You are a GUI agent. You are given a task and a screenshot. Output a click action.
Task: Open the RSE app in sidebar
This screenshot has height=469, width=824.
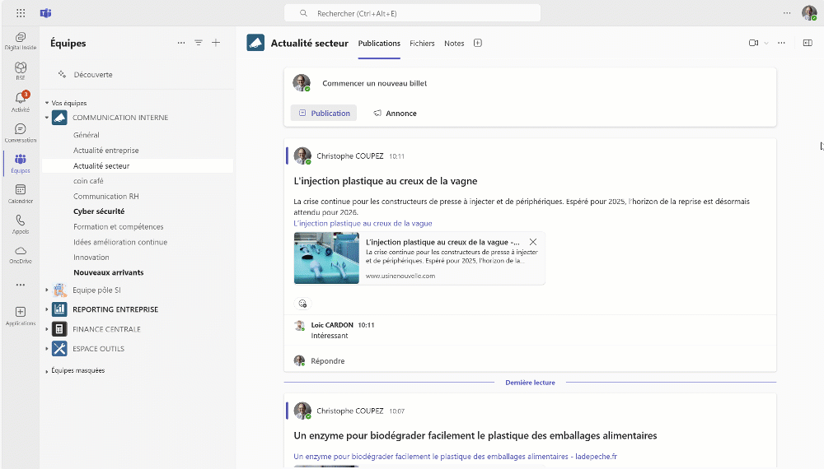pos(21,71)
